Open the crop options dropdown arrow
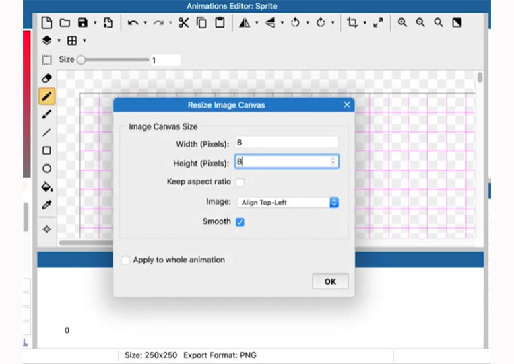 (365, 23)
